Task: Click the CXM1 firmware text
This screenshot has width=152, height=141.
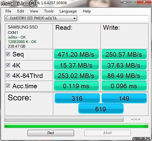Action: (13, 33)
